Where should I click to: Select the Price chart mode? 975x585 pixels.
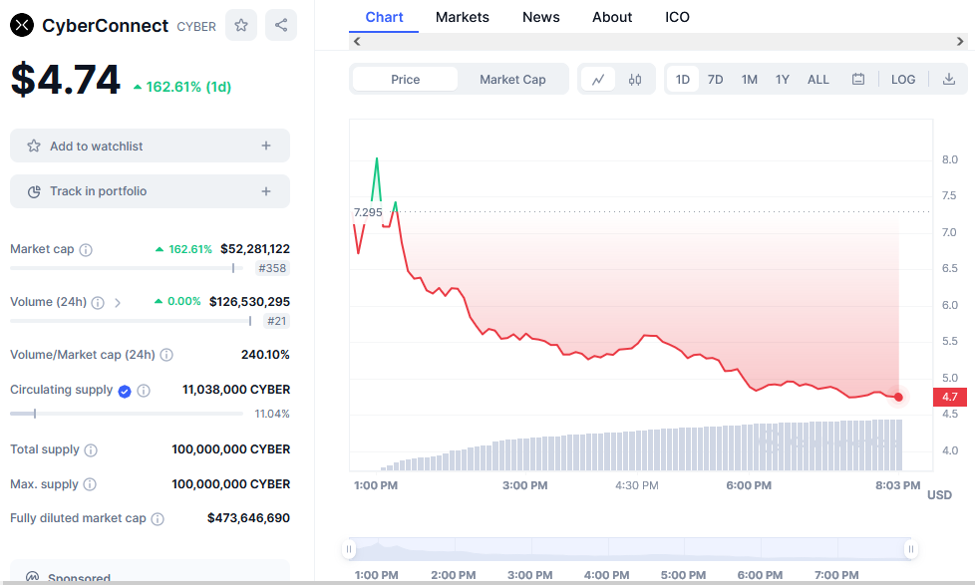(x=406, y=80)
